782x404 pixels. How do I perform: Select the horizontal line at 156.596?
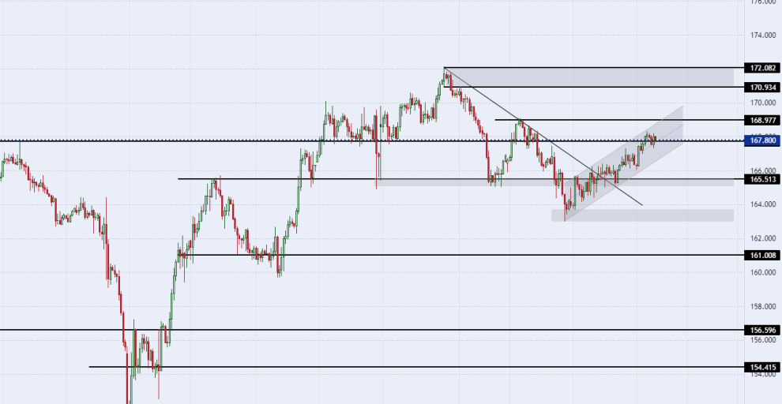pyautogui.click(x=371, y=330)
